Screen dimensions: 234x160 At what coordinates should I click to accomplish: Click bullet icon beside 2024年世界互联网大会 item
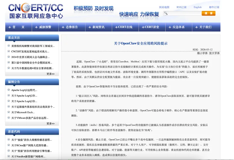click(9, 57)
